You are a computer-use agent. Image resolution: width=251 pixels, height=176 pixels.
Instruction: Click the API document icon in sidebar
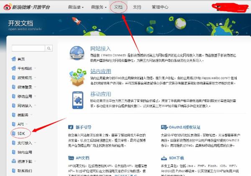[14, 124]
